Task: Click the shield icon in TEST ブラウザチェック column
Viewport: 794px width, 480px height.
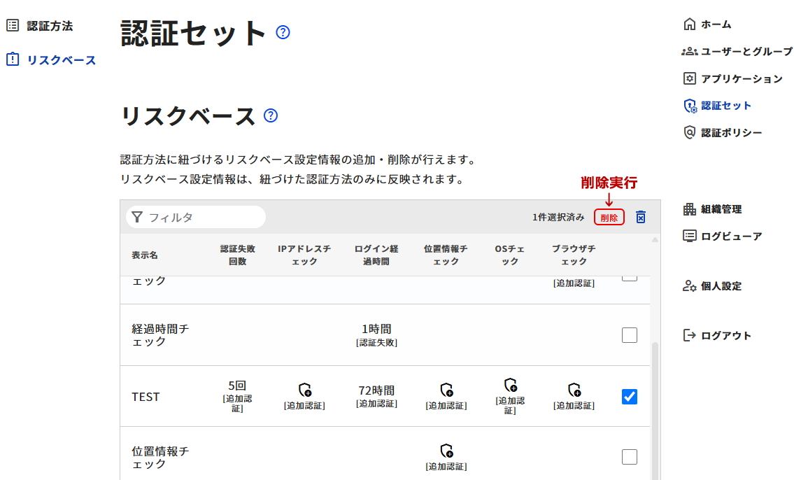Action: click(574, 390)
